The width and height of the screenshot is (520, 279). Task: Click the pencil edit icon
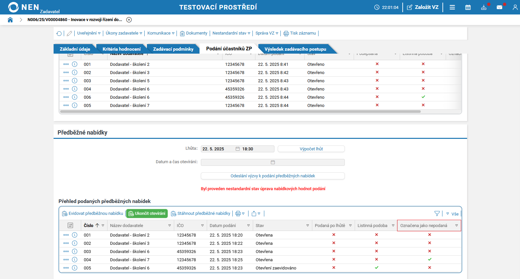(x=69, y=33)
